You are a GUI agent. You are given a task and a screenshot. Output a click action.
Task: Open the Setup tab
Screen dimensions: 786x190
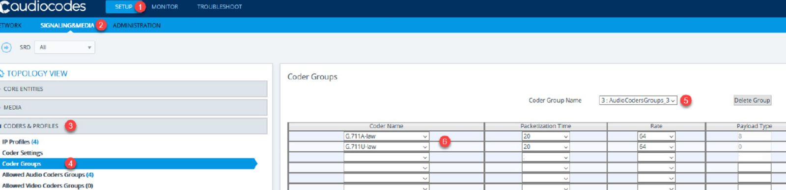124,7
